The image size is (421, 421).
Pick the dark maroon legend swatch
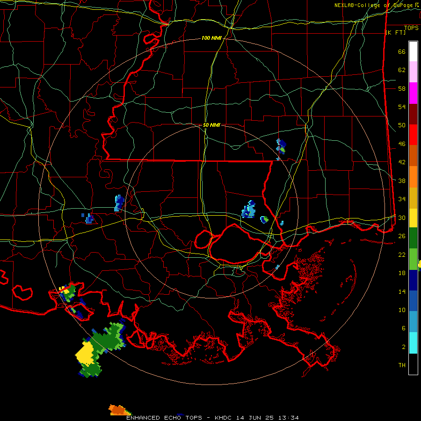[x=413, y=114]
